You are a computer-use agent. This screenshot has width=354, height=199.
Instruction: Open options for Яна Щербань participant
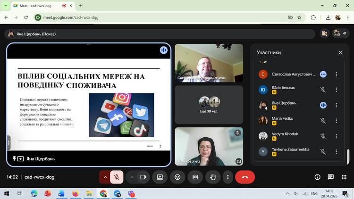click(x=337, y=105)
